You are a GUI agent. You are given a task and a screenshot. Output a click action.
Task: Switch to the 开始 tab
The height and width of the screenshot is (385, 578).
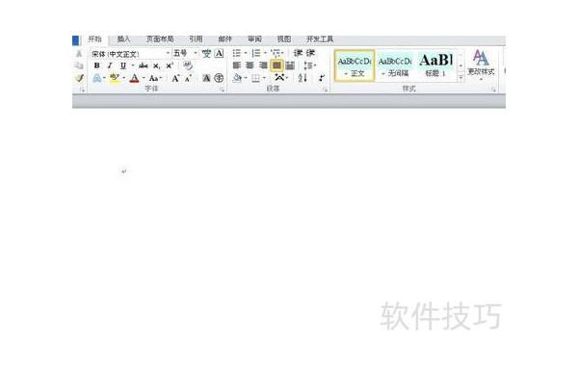click(94, 39)
